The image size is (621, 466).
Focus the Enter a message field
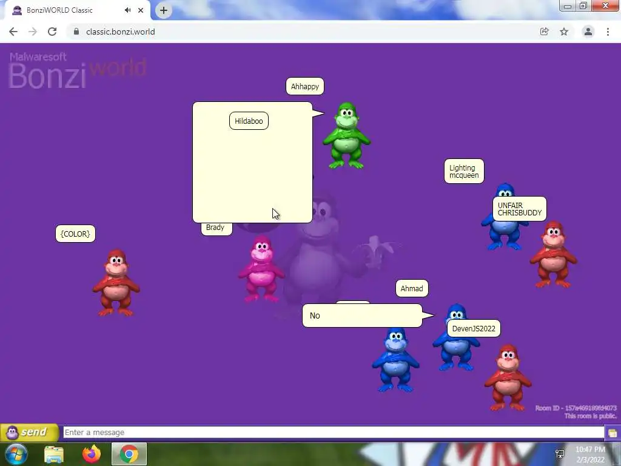tap(334, 432)
